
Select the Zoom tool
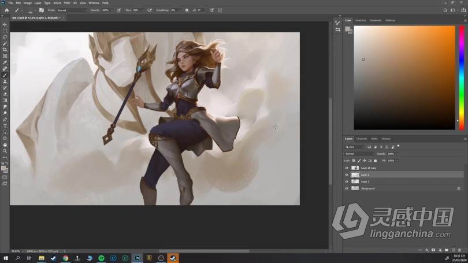pos(5,151)
